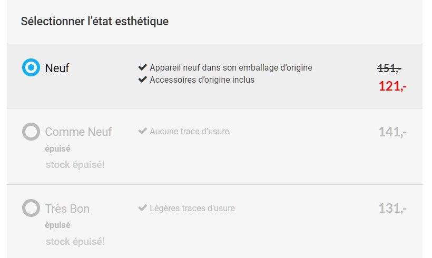Viewport: 432px width, 258px height.
Task: Click the crossed-out 151,- original price
Action: pos(389,68)
